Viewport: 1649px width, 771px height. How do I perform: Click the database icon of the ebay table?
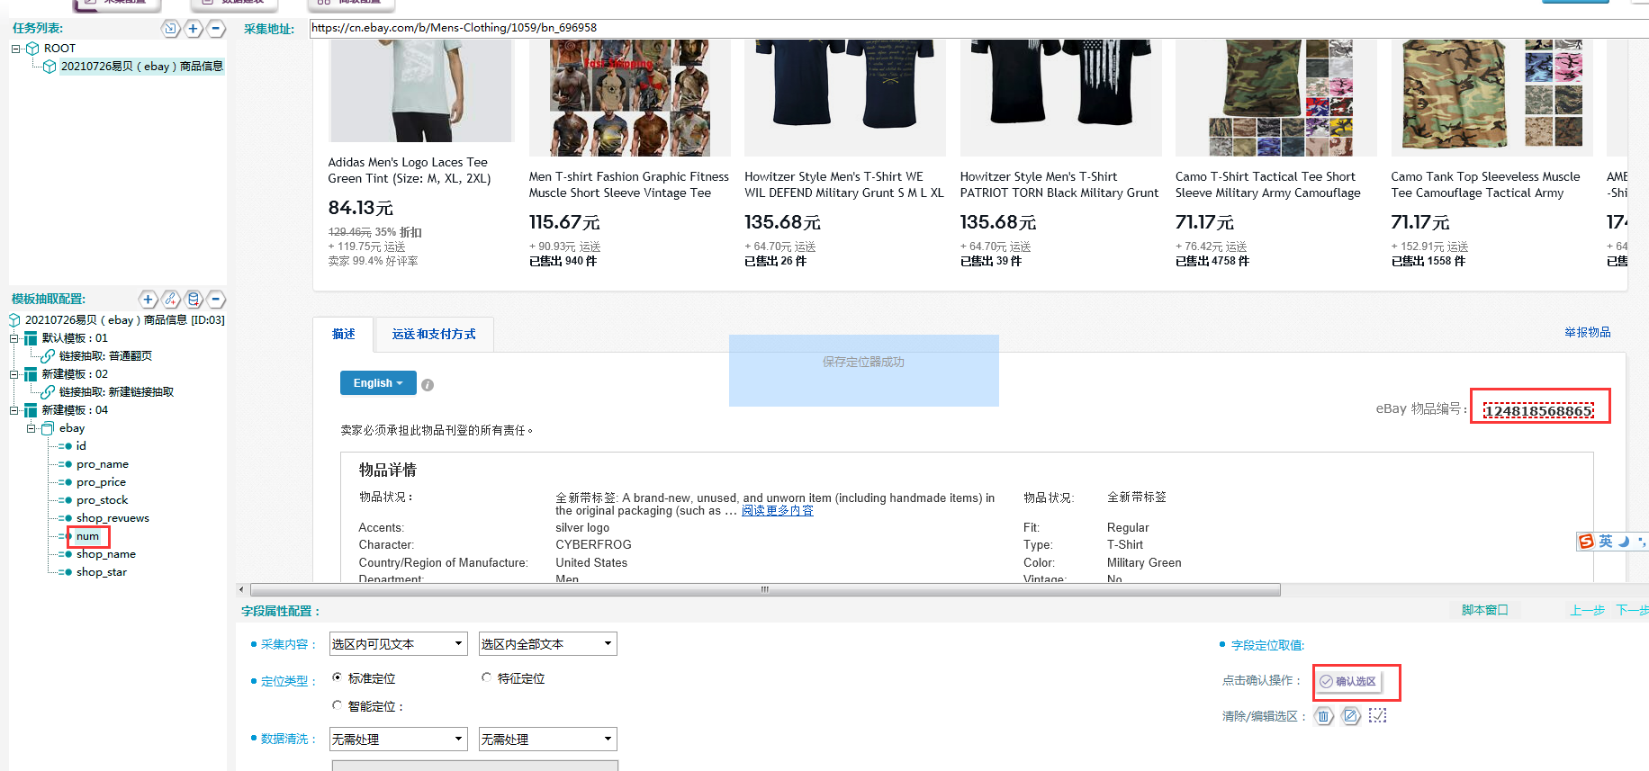48,428
